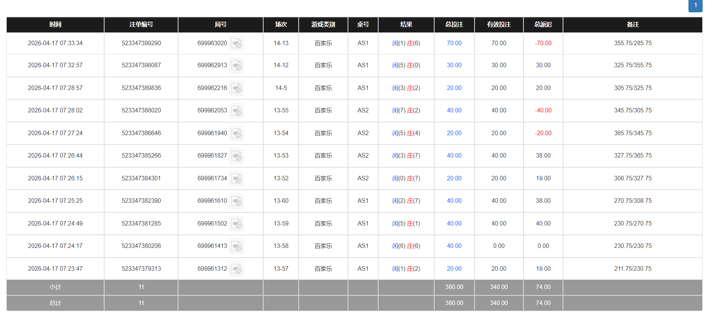Click the 备注 column header

(632, 25)
